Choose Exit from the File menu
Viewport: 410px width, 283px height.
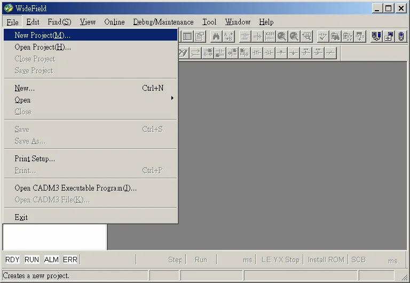coord(90,217)
